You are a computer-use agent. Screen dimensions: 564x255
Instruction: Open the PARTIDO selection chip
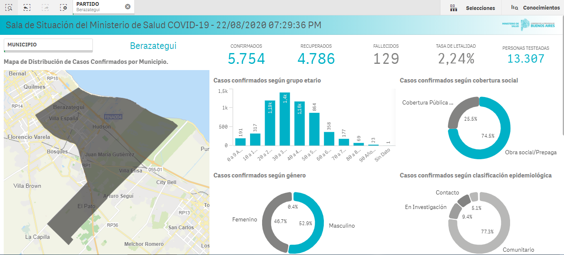tap(100, 7)
